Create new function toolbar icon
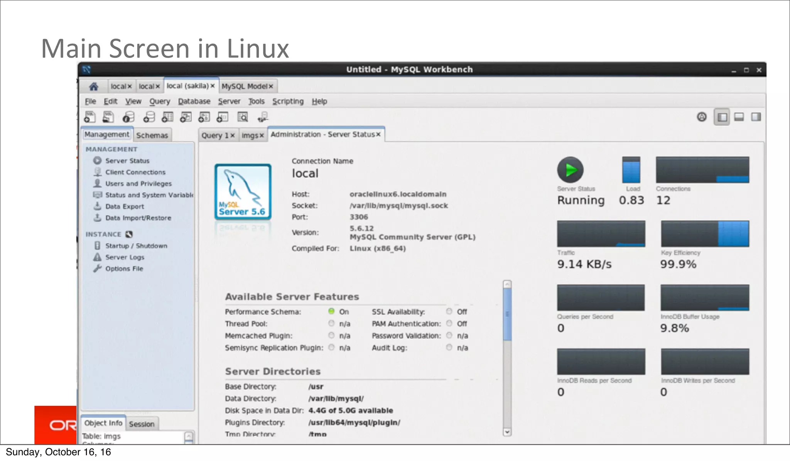790x461 pixels. tap(223, 117)
